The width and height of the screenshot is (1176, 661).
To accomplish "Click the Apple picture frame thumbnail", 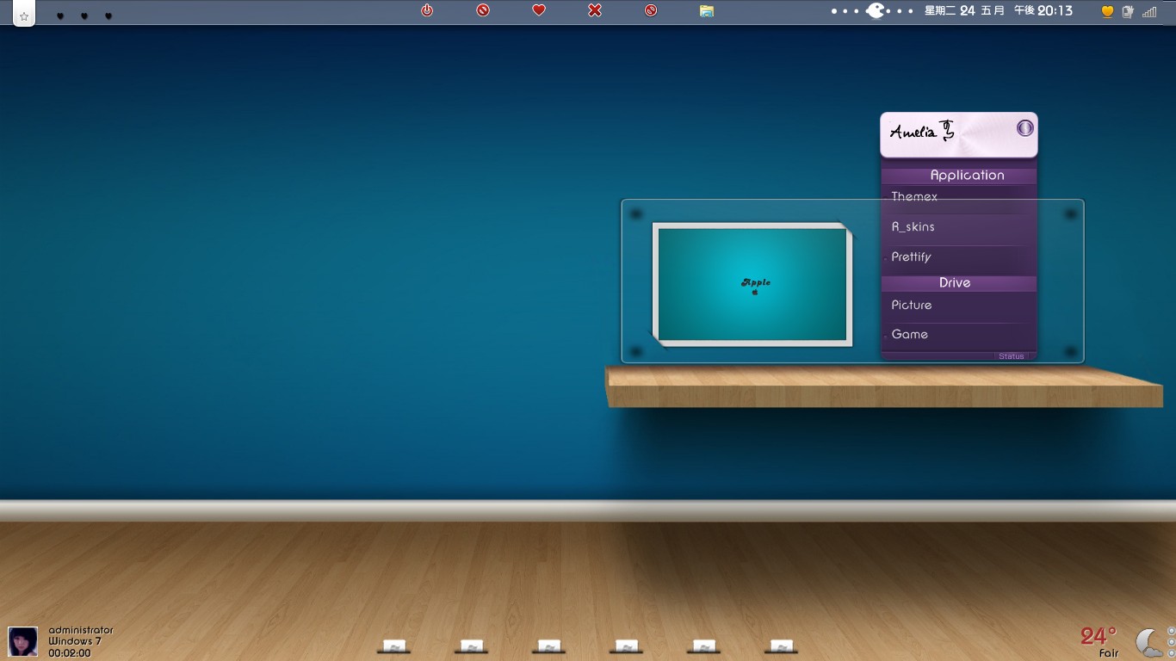I will point(752,285).
